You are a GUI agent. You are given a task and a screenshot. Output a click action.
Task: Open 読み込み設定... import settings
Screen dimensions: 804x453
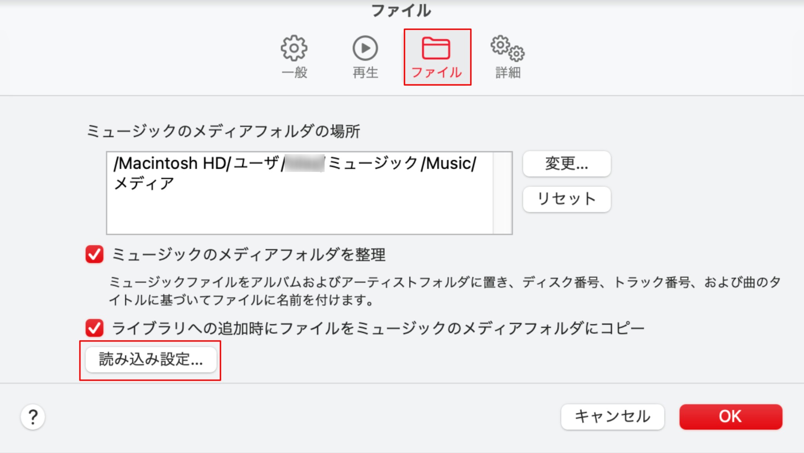(151, 360)
